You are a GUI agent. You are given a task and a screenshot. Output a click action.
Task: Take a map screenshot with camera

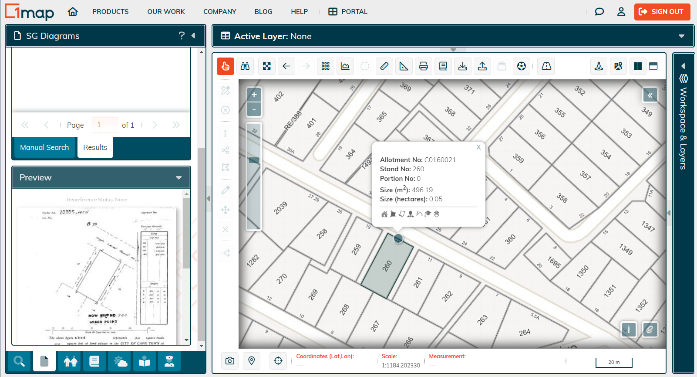[230, 361]
